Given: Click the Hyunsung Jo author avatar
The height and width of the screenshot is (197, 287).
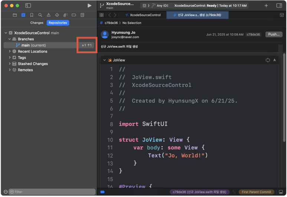Looking at the screenshot, I should pyautogui.click(x=105, y=34).
